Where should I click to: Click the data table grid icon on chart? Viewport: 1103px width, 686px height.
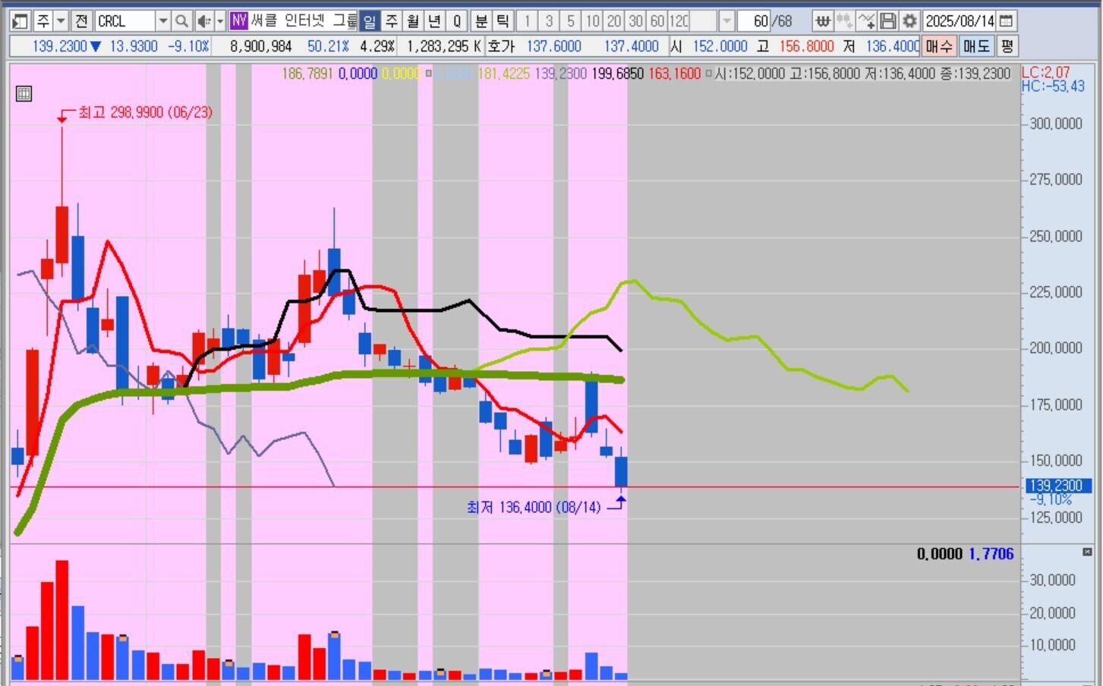tap(24, 94)
